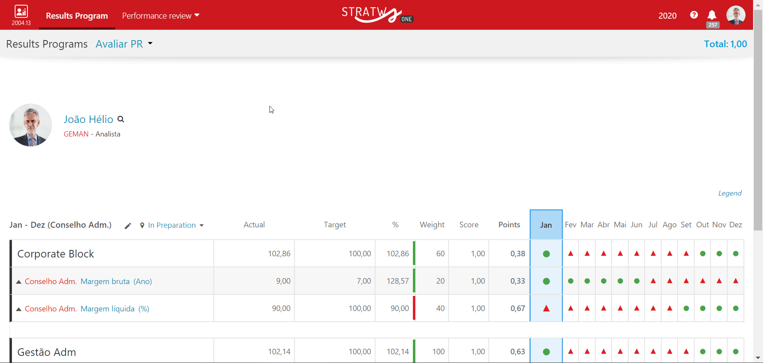Image resolution: width=763 pixels, height=363 pixels.
Task: Open the help question mark icon
Action: [x=694, y=15]
